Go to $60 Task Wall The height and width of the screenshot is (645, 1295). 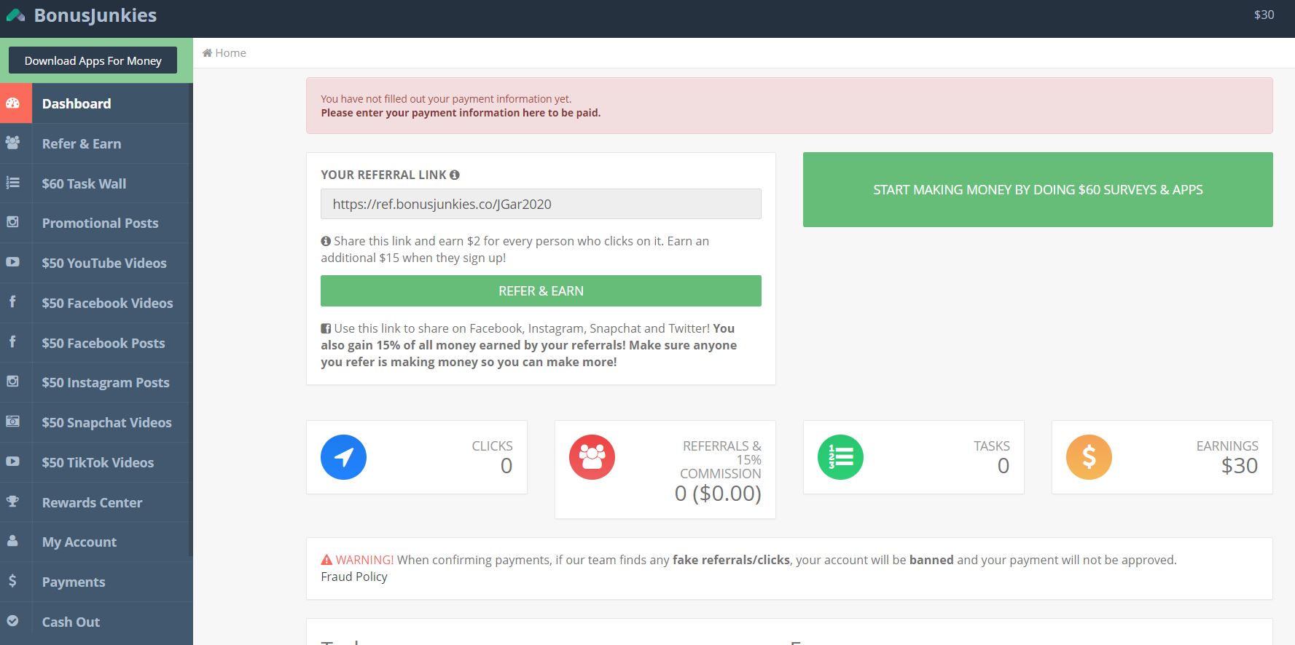point(96,183)
